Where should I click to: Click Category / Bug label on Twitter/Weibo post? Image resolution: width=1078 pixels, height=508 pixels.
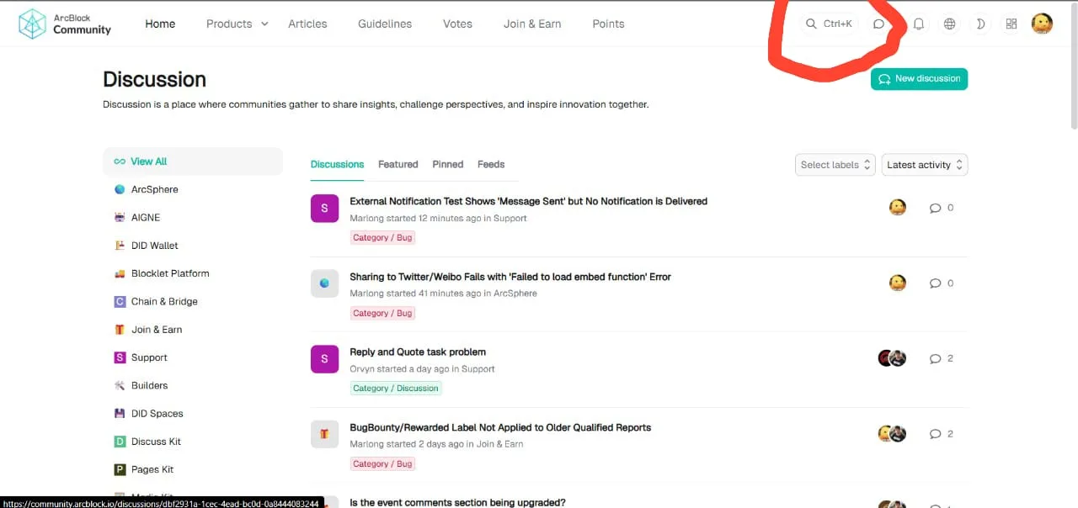click(383, 313)
